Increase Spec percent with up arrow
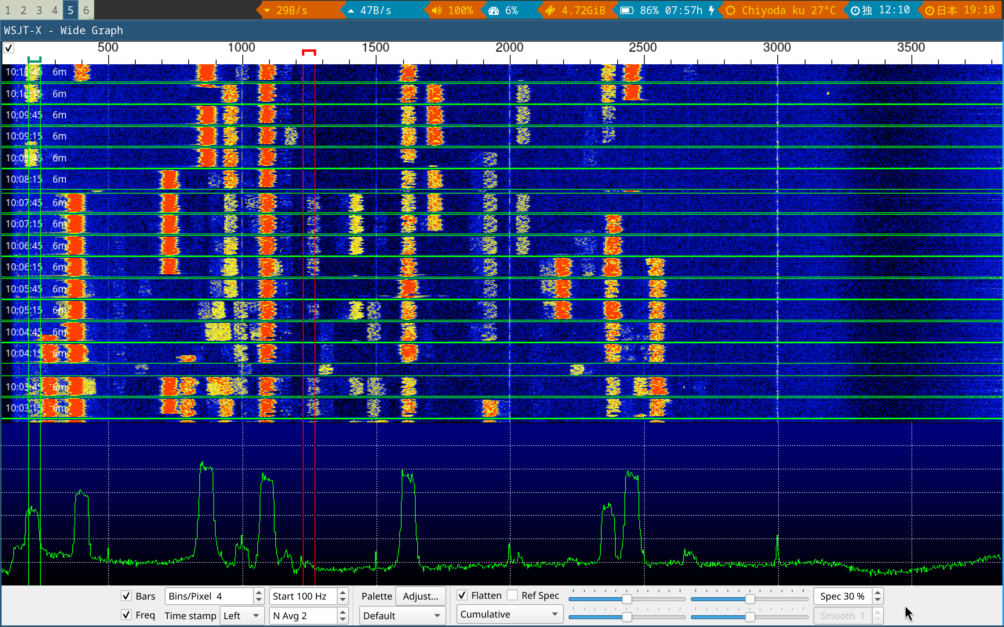The height and width of the screenshot is (627, 1004). point(877,592)
